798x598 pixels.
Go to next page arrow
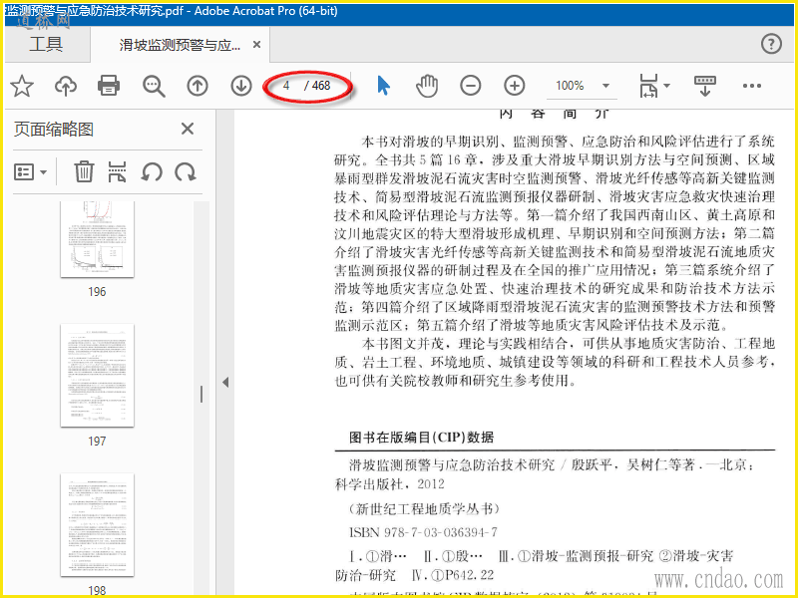[x=241, y=86]
